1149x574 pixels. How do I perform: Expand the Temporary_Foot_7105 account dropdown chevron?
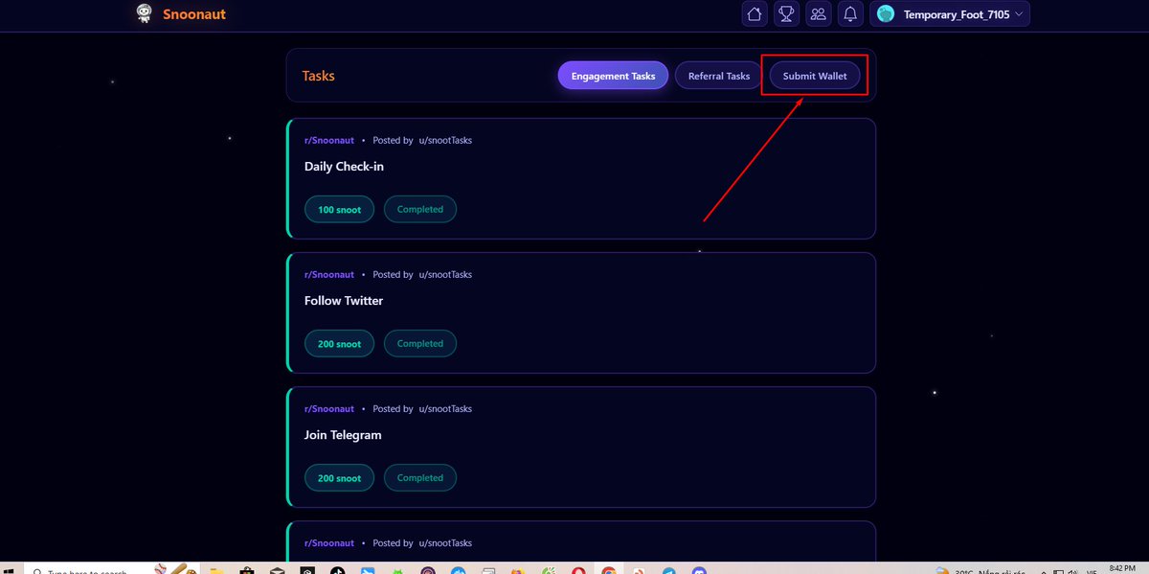coord(1019,13)
